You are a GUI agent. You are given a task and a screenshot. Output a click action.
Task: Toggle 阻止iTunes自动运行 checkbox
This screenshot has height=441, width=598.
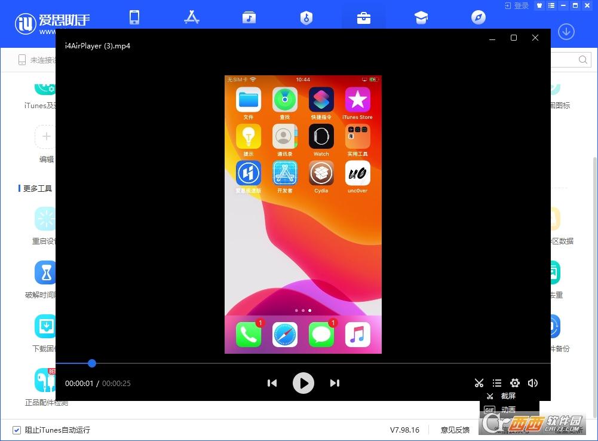16,430
